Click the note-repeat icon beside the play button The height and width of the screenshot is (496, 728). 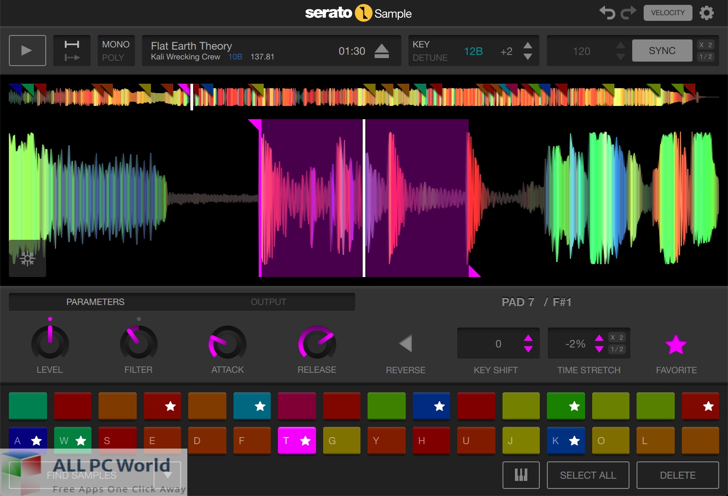(71, 50)
